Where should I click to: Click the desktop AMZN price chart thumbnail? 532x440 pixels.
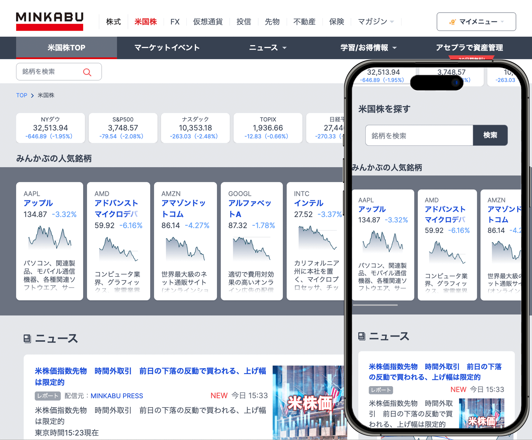(185, 249)
